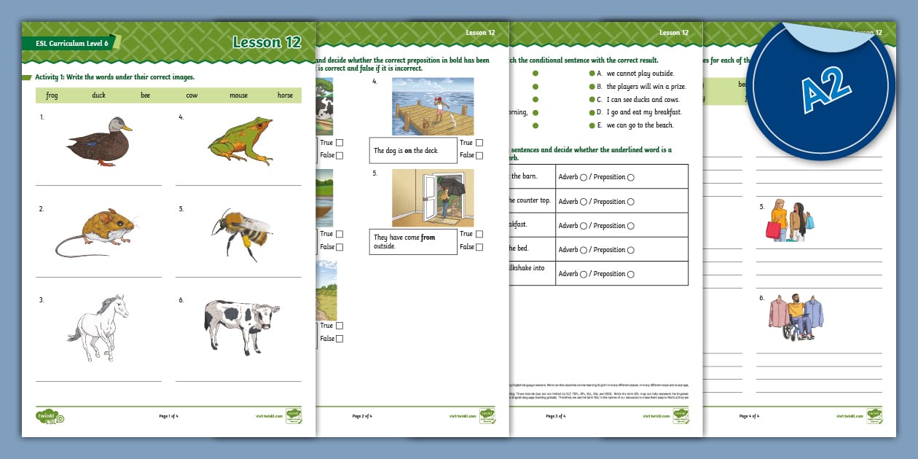Click the dog on the deck picture
Viewport: 918px width, 459px height.
click(x=432, y=106)
